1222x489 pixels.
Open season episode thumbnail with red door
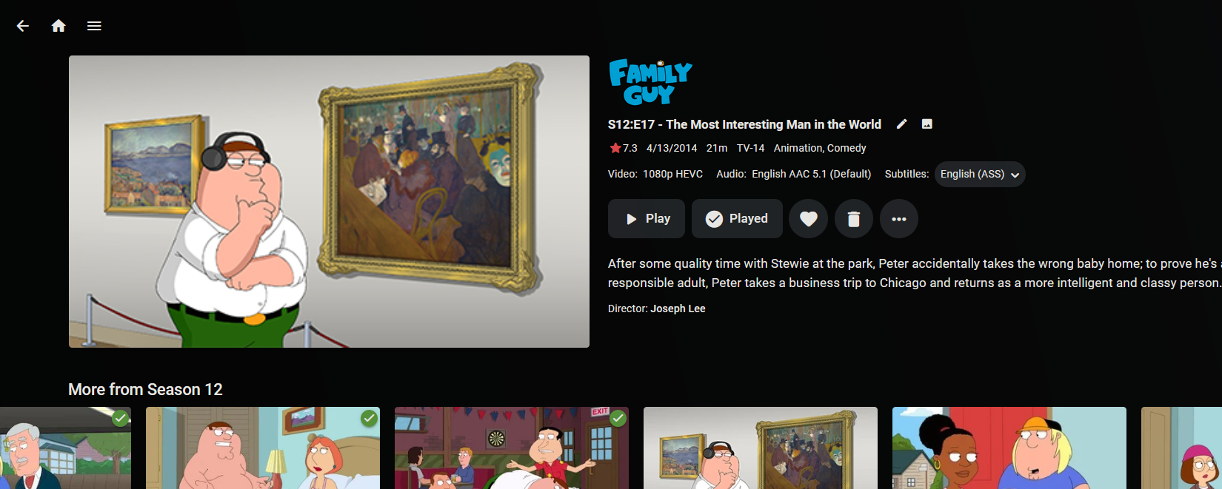click(1009, 448)
